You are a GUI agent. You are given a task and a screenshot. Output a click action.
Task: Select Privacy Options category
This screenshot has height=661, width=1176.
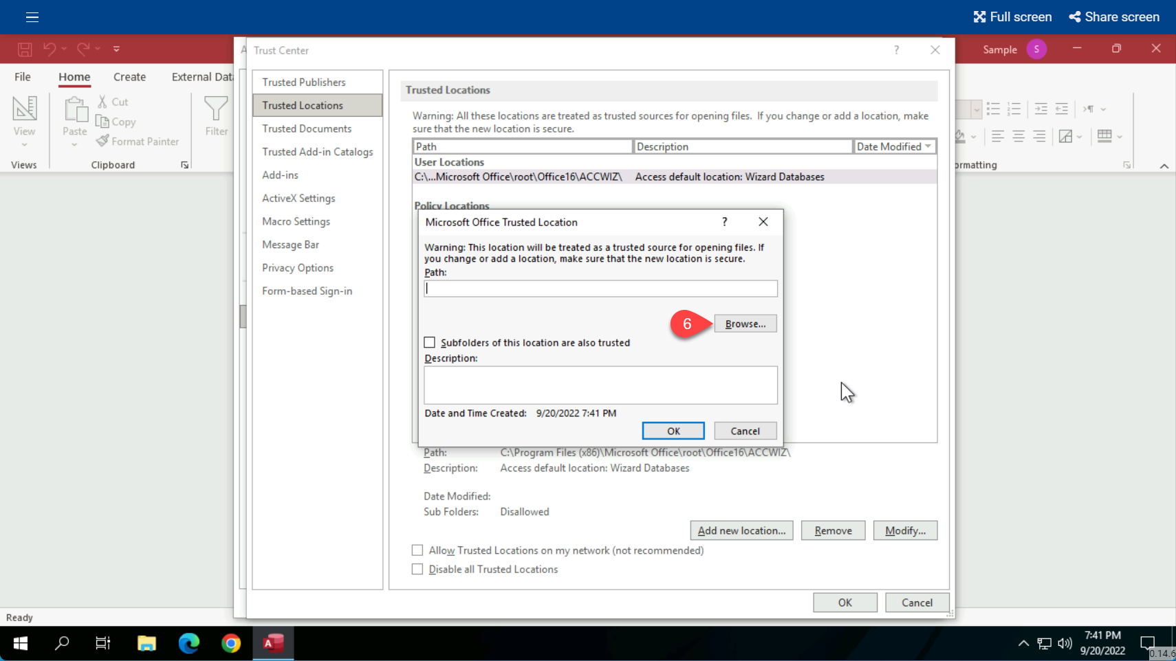pyautogui.click(x=318, y=268)
